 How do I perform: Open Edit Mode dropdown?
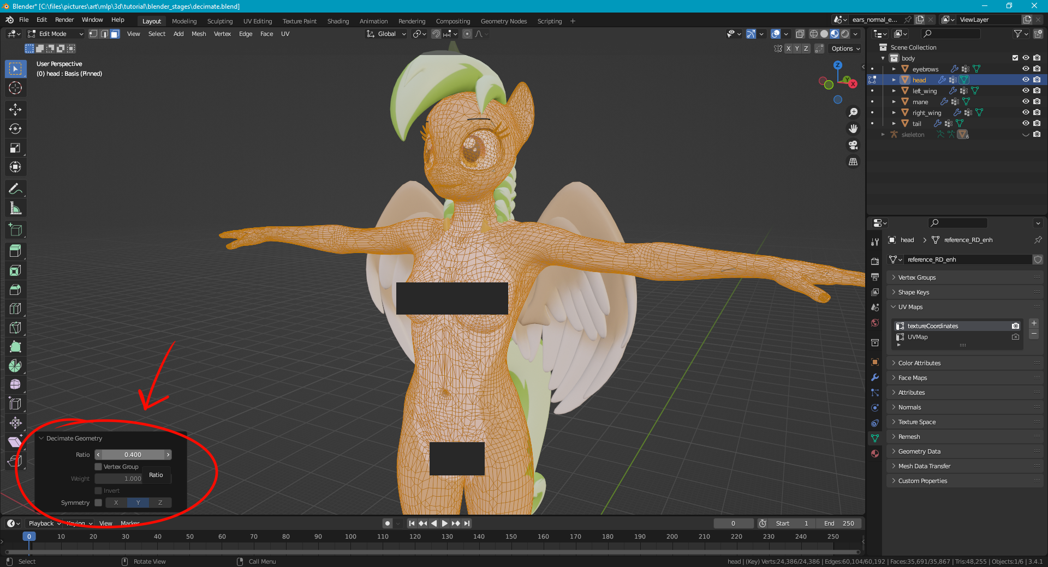point(56,34)
